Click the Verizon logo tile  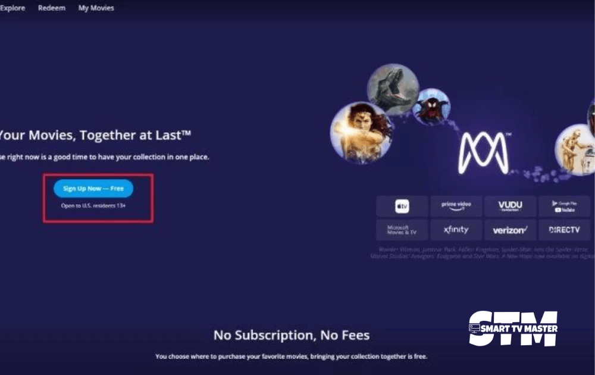click(510, 230)
